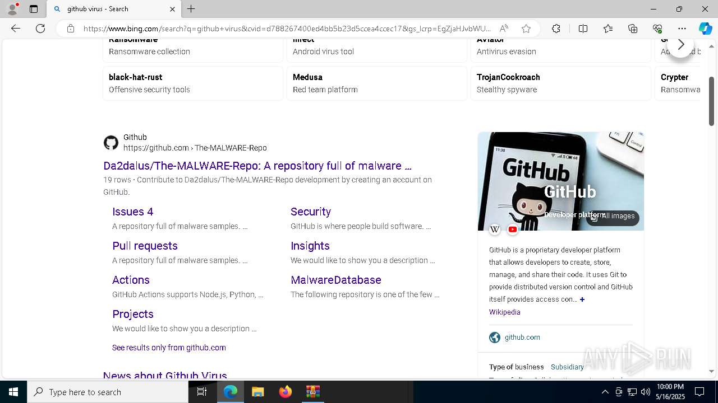The height and width of the screenshot is (403, 718).
Task: Click the globe icon beside github.com
Action: tap(495, 338)
